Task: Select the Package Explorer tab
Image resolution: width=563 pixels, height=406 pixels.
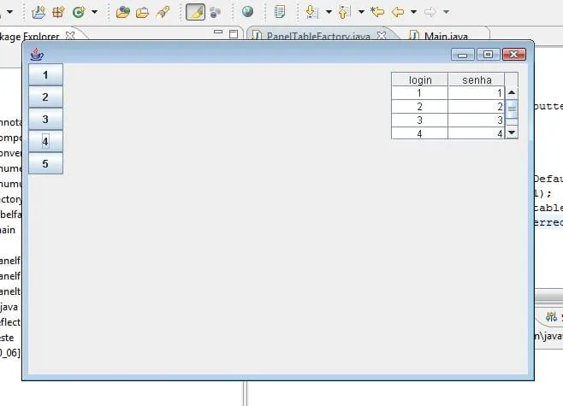Action: (x=29, y=36)
